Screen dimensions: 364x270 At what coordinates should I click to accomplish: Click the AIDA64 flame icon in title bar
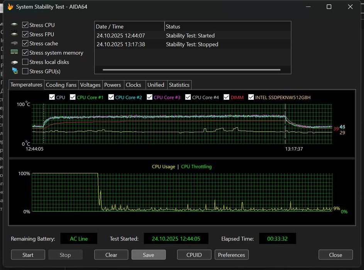[10, 7]
